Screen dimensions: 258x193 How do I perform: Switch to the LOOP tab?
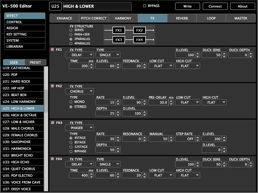point(211,18)
